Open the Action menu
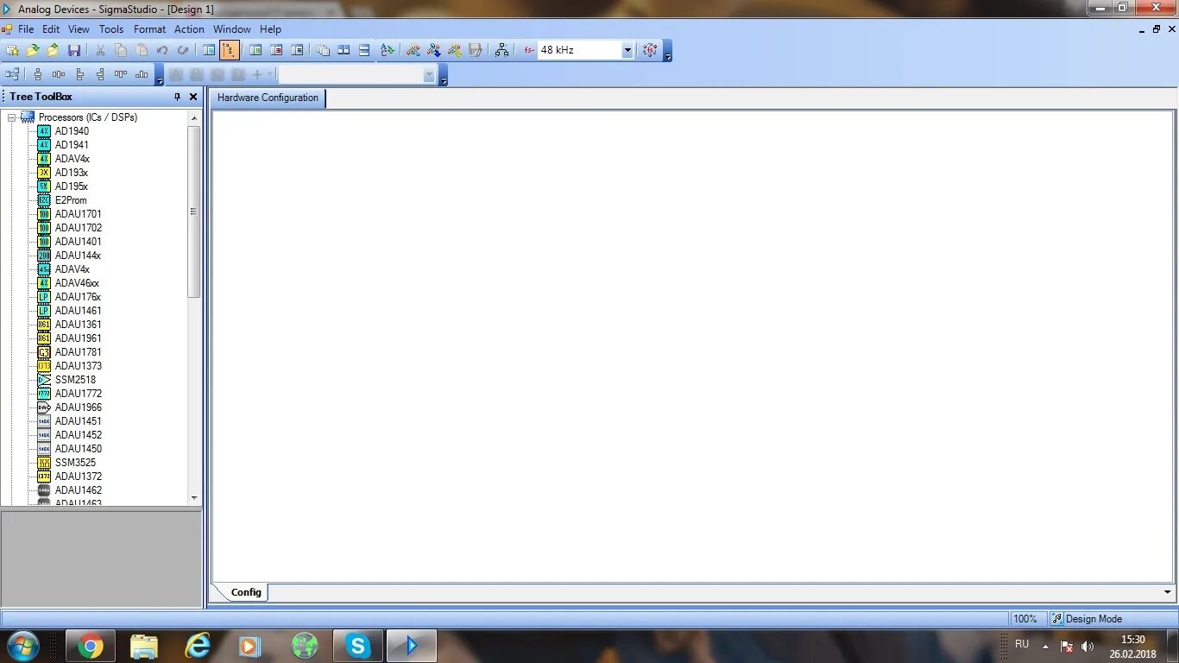1179x663 pixels. point(189,29)
